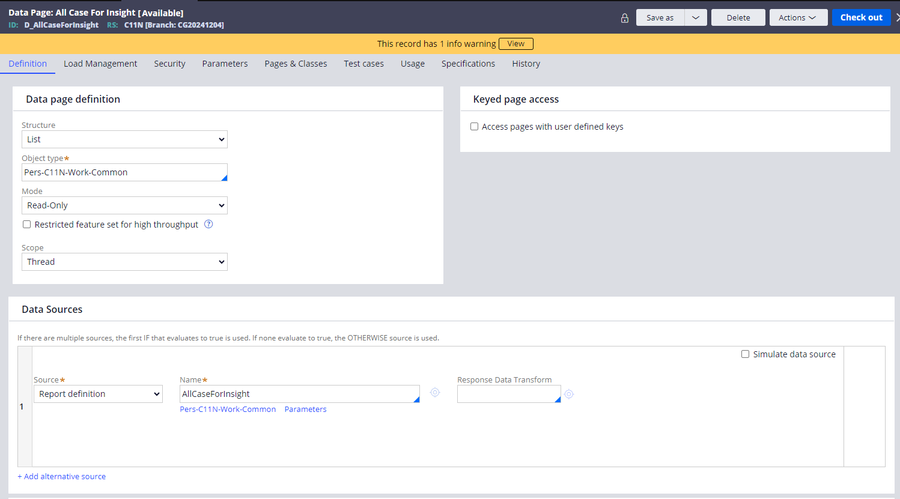Open the rule for AllCaseForInsight target icon
The image size is (900, 499).
point(435,393)
